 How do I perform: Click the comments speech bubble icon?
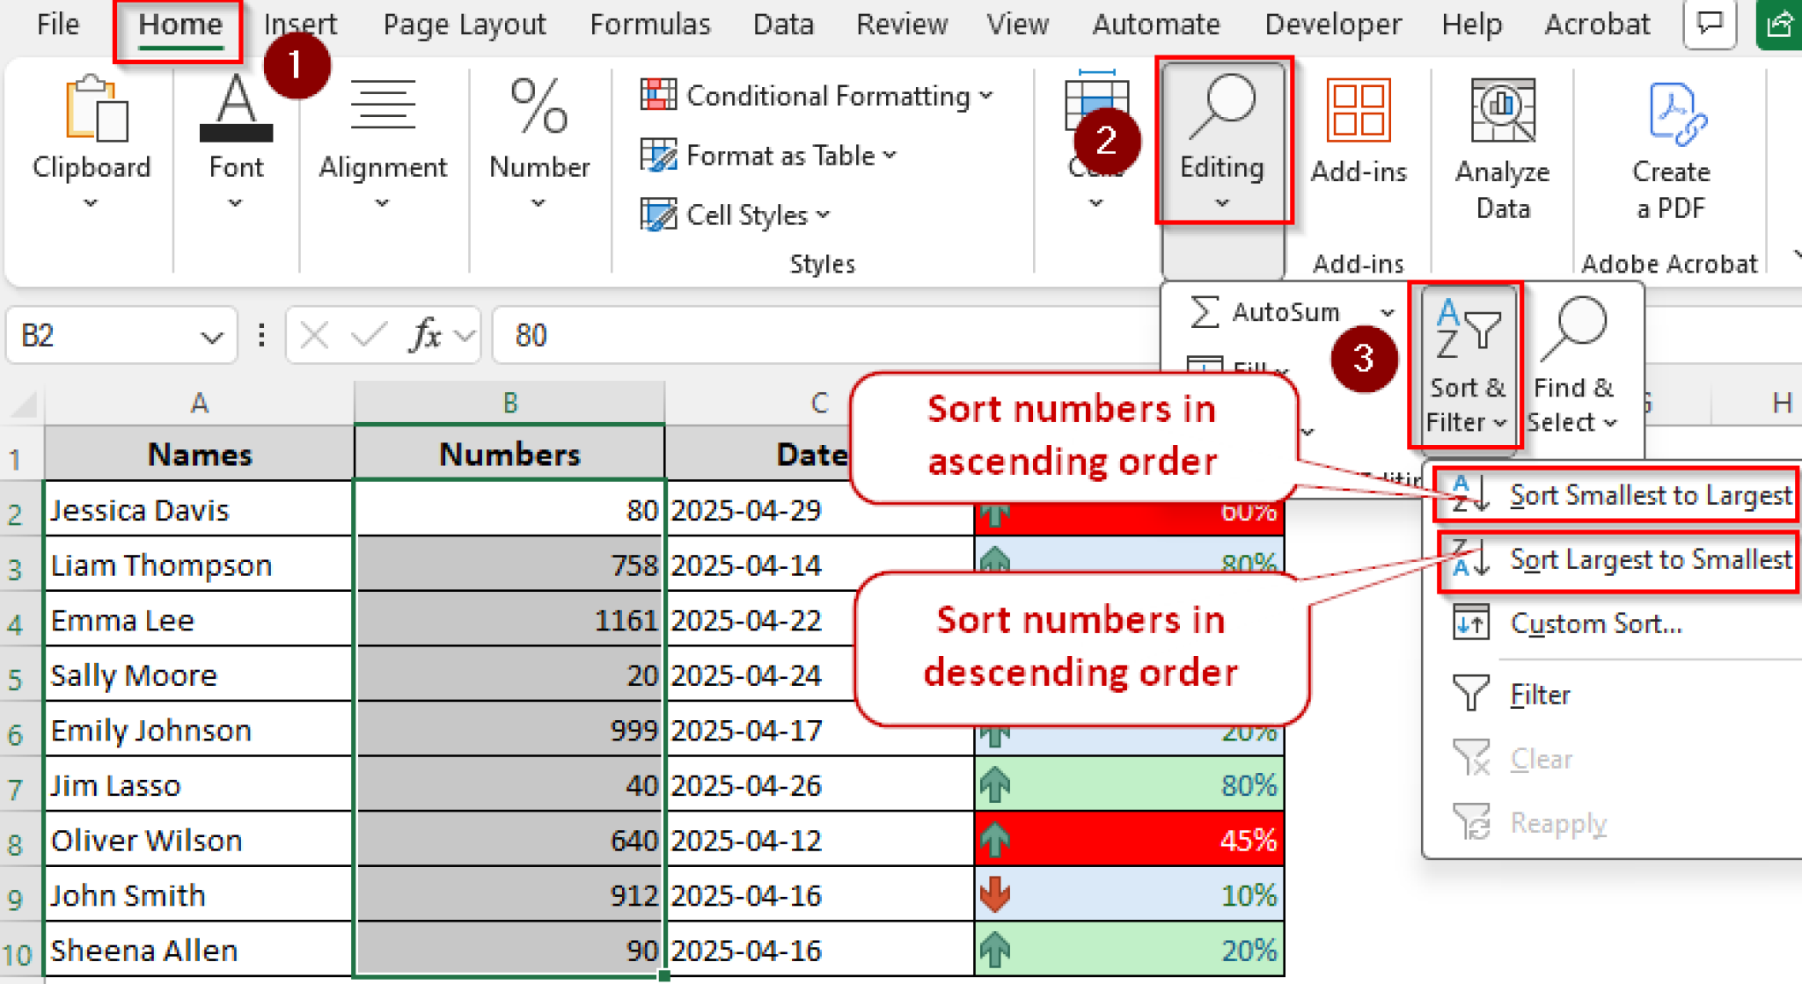coord(1709,24)
